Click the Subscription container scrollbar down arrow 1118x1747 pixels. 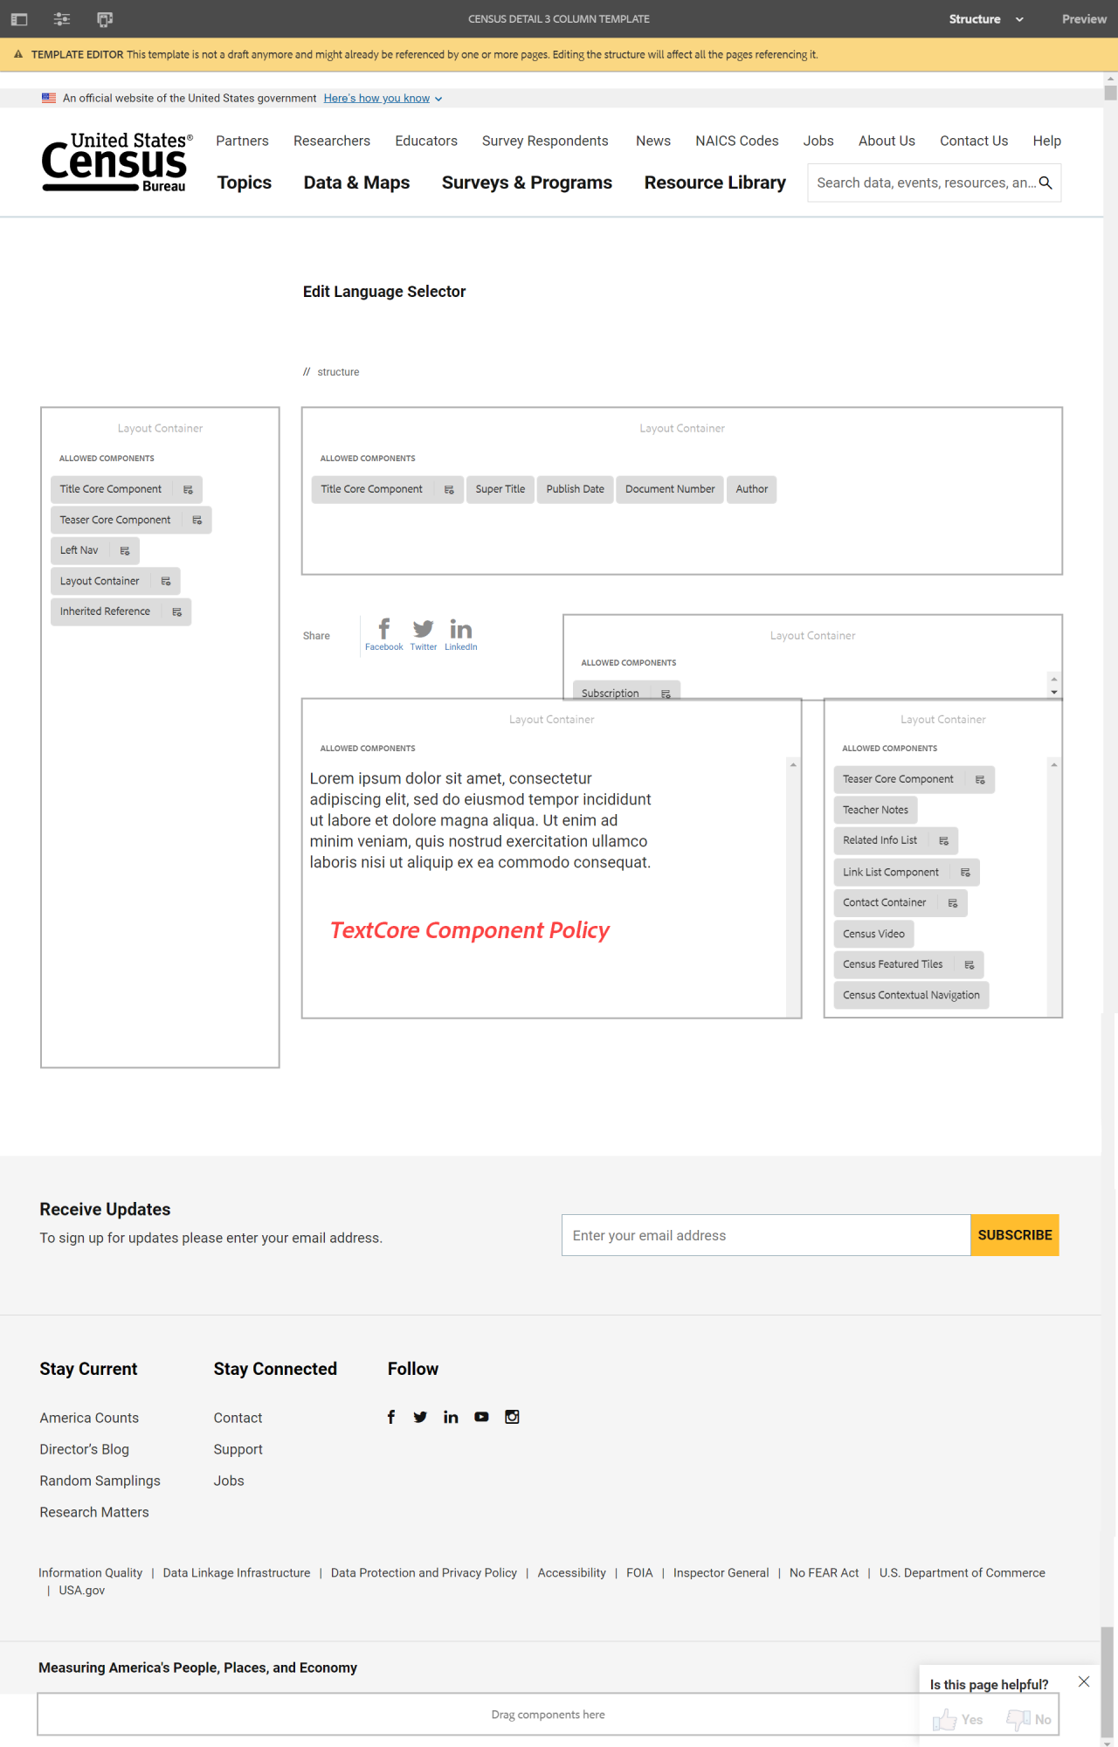[x=1054, y=692]
